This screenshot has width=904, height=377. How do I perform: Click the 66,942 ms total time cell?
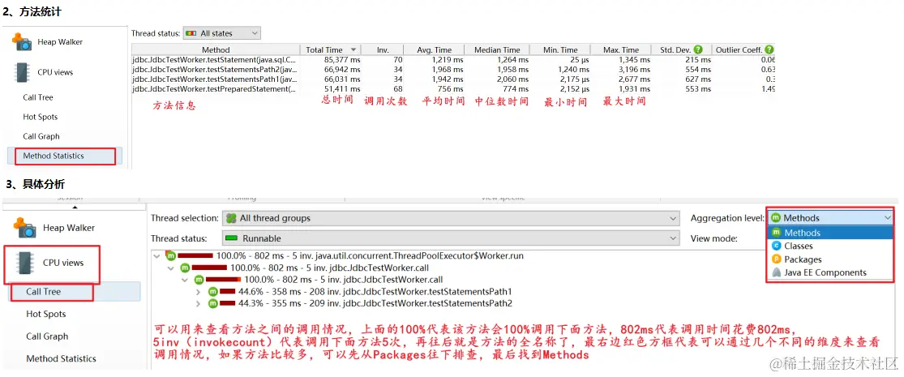point(342,70)
